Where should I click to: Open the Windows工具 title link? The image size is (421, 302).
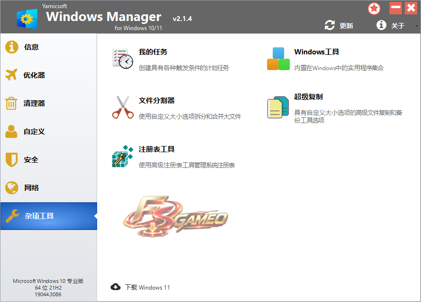[317, 52]
